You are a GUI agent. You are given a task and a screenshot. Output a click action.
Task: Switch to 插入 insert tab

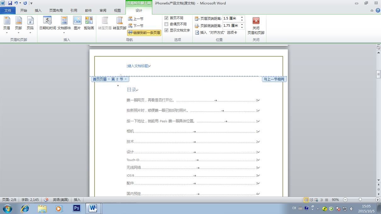(x=38, y=10)
